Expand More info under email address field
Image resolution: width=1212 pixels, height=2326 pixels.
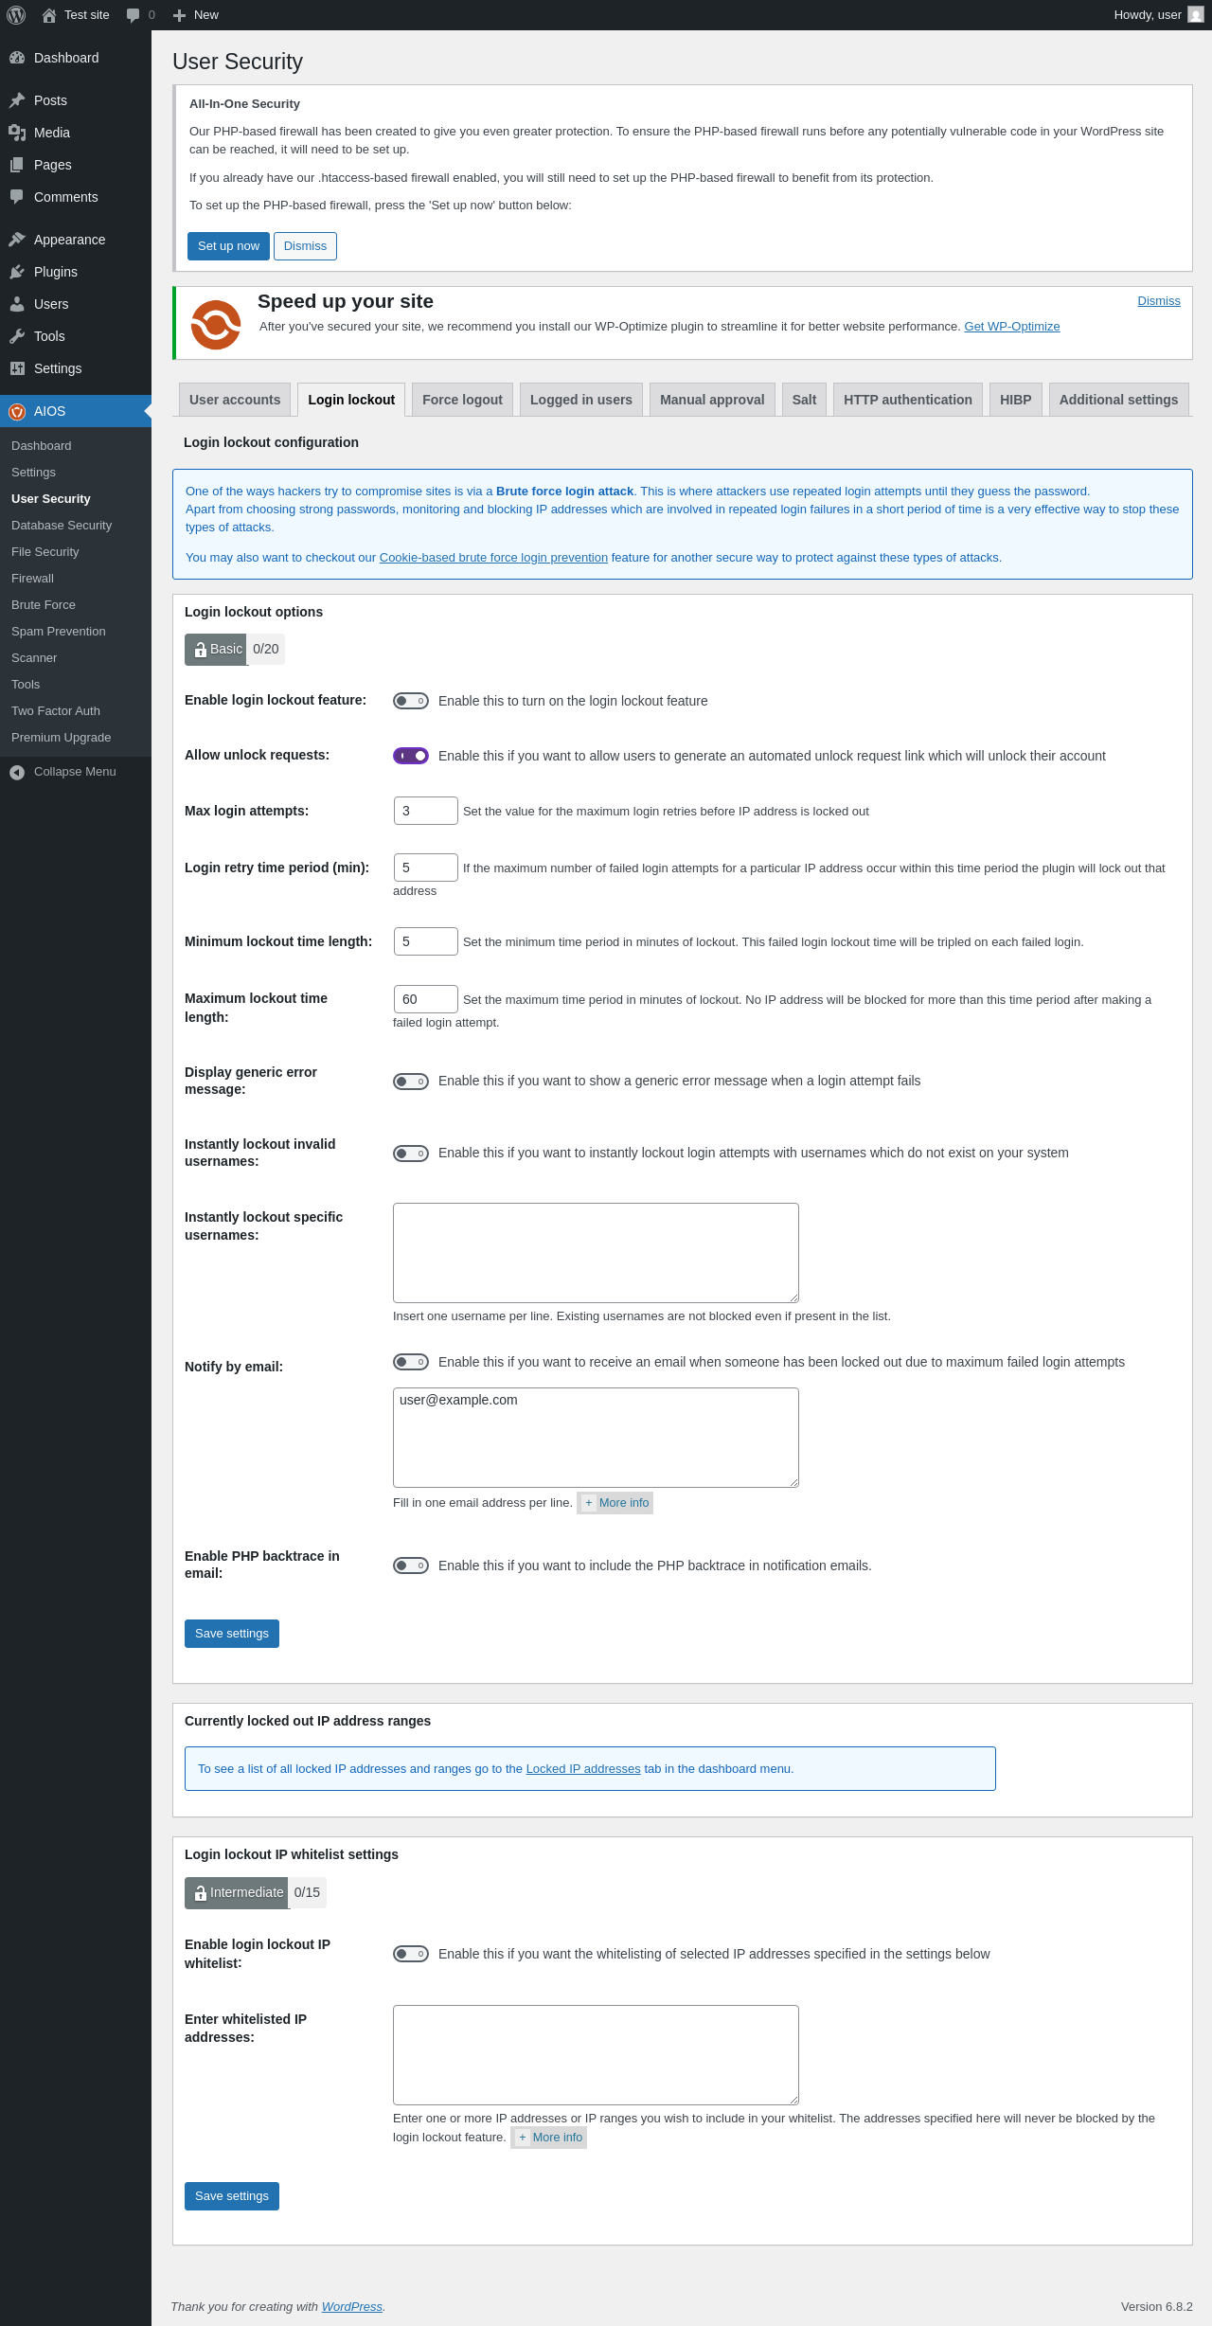(615, 1503)
